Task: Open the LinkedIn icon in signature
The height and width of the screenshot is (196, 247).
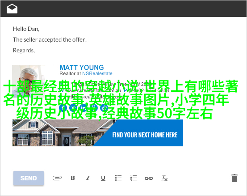Action: coord(84,108)
